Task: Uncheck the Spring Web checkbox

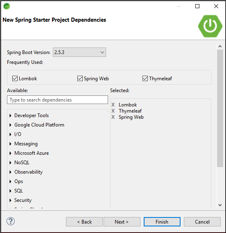Action: click(x=80, y=79)
